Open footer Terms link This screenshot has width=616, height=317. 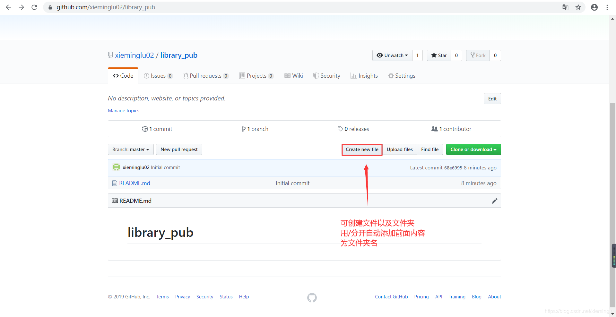[x=162, y=297]
